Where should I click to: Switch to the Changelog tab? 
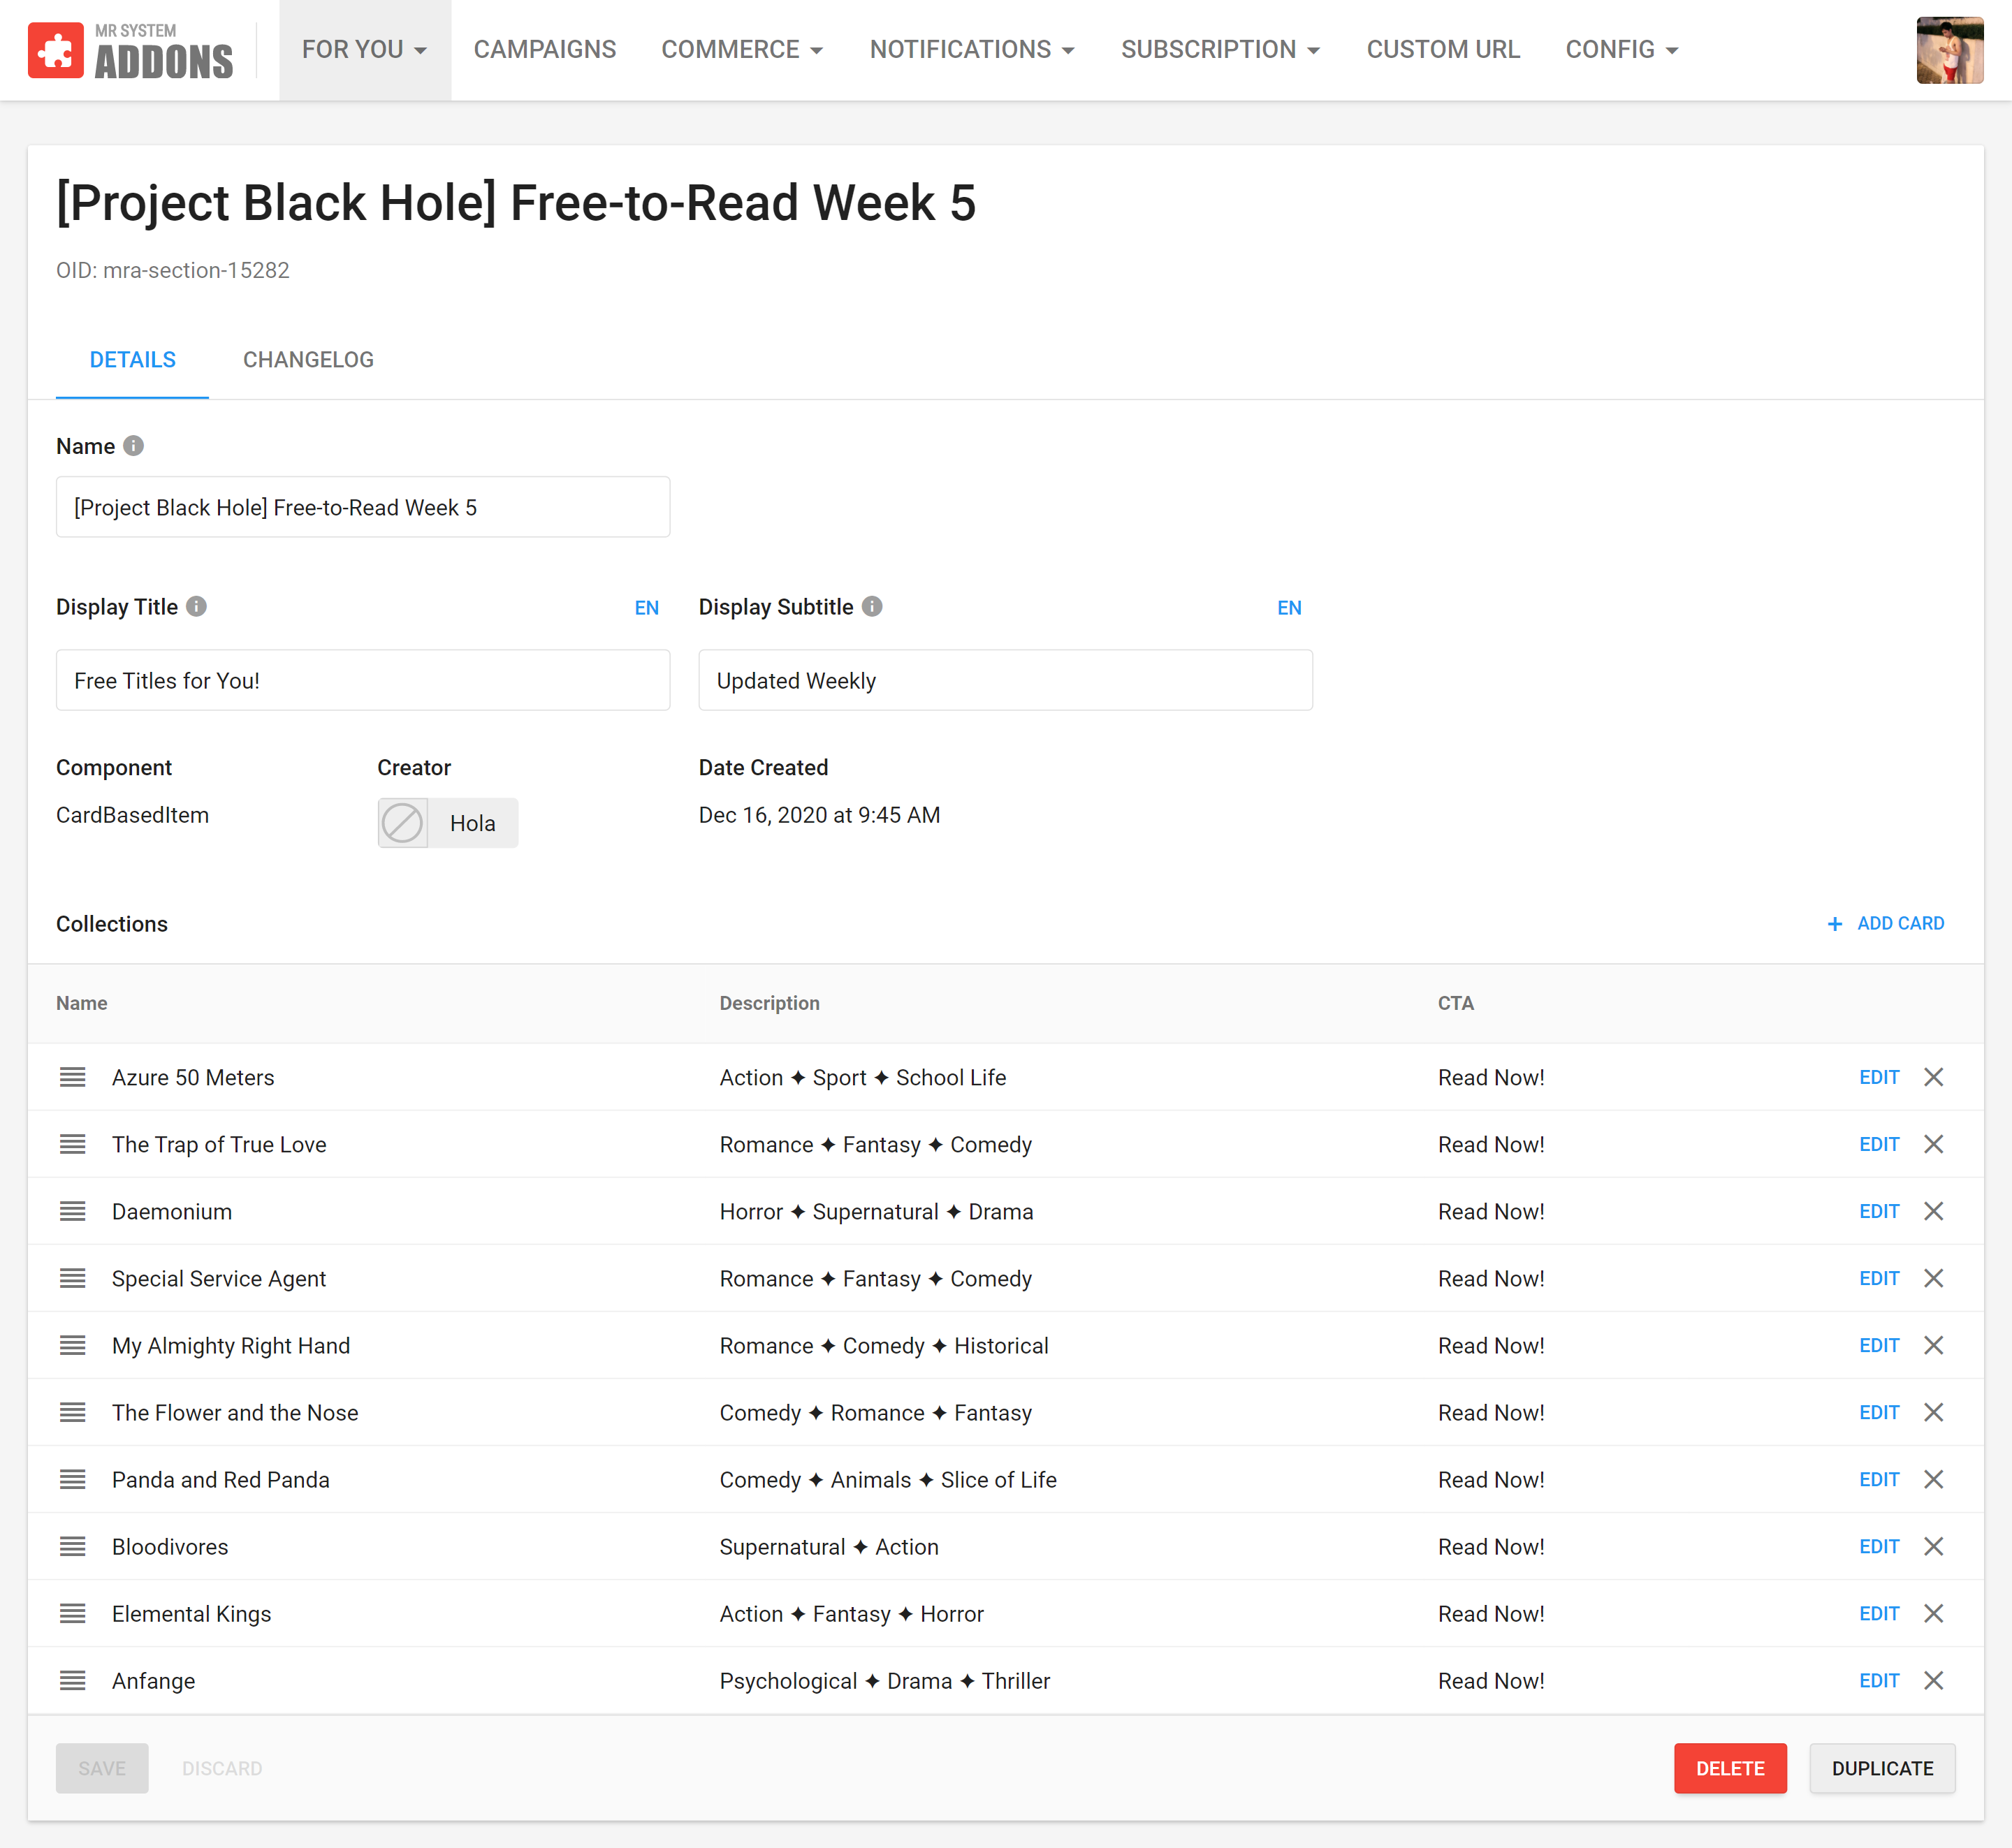308,360
